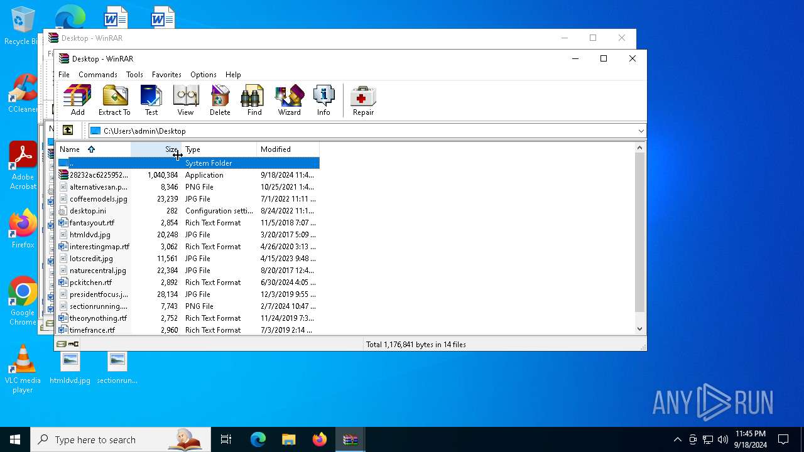The image size is (804, 452).
Task: Click the Repair toolbar icon
Action: click(363, 100)
